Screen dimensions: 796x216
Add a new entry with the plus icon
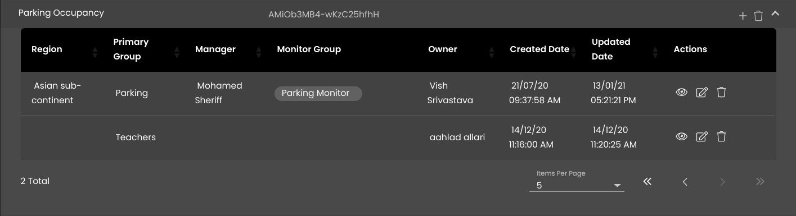click(743, 16)
